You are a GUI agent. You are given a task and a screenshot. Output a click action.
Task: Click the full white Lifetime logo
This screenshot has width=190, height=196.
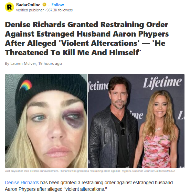coord(162,82)
